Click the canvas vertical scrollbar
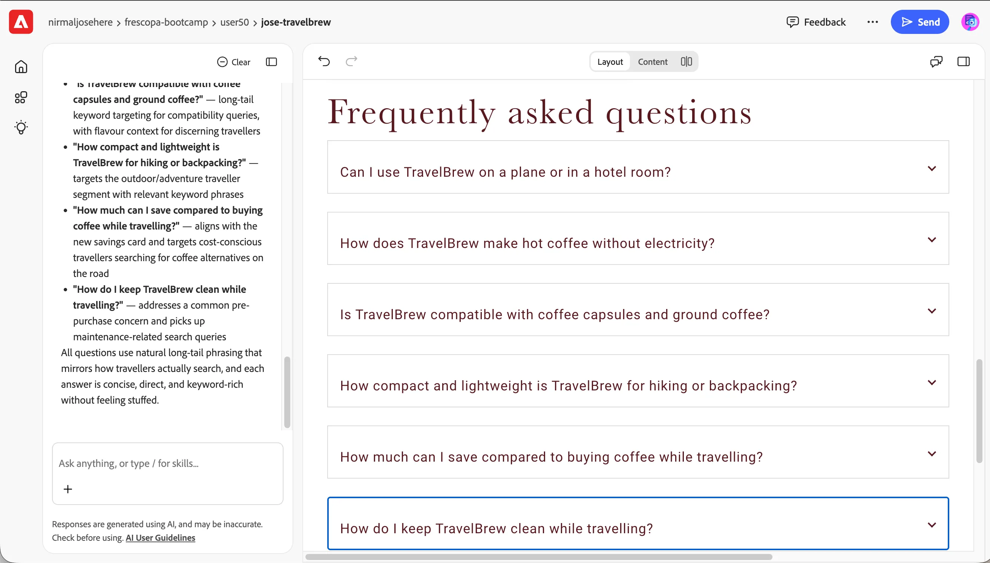 [979, 411]
